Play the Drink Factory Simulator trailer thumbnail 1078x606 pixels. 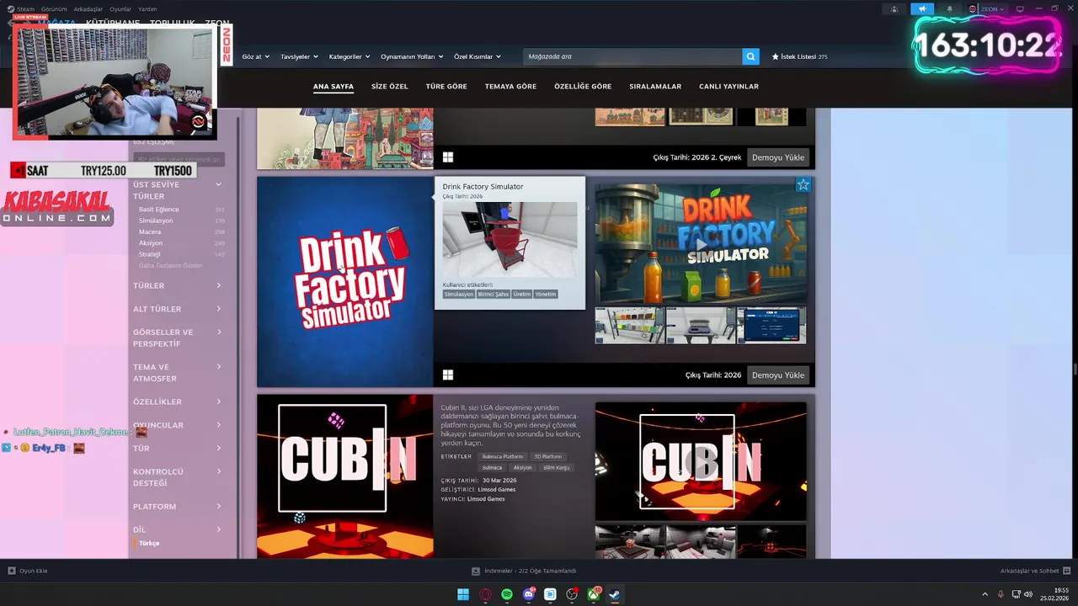click(701, 243)
